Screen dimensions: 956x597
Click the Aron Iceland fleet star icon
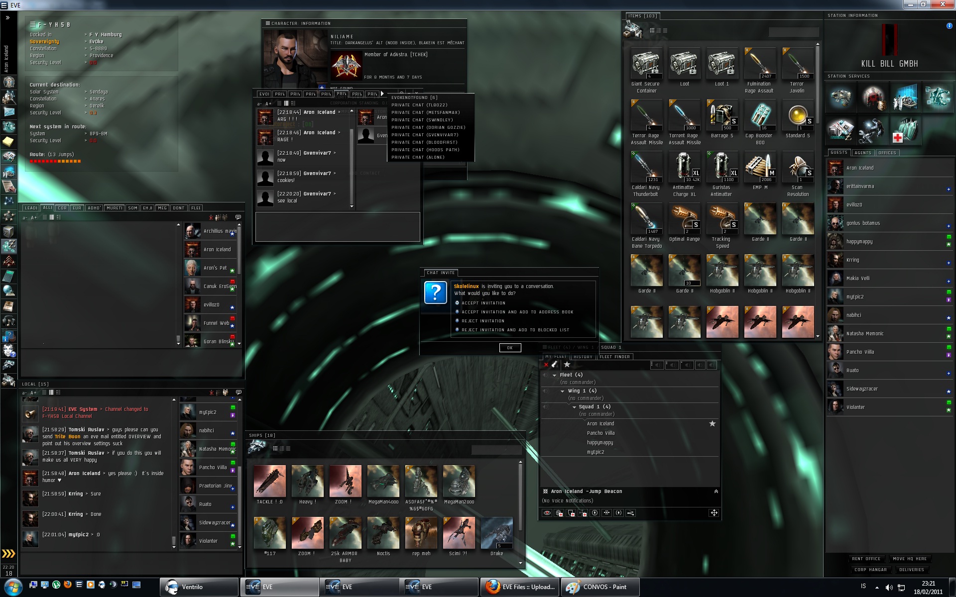712,423
